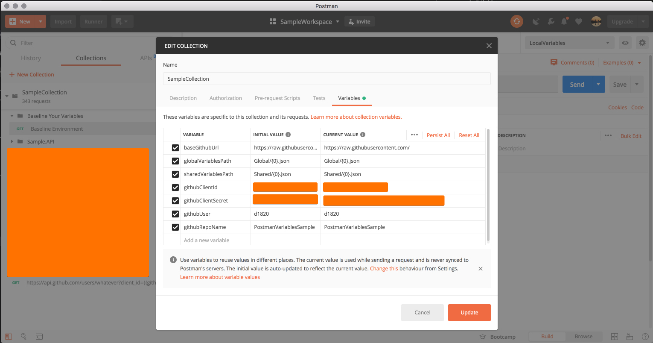The image size is (653, 343).
Task: Open the Save button dropdown arrow
Action: coord(637,85)
